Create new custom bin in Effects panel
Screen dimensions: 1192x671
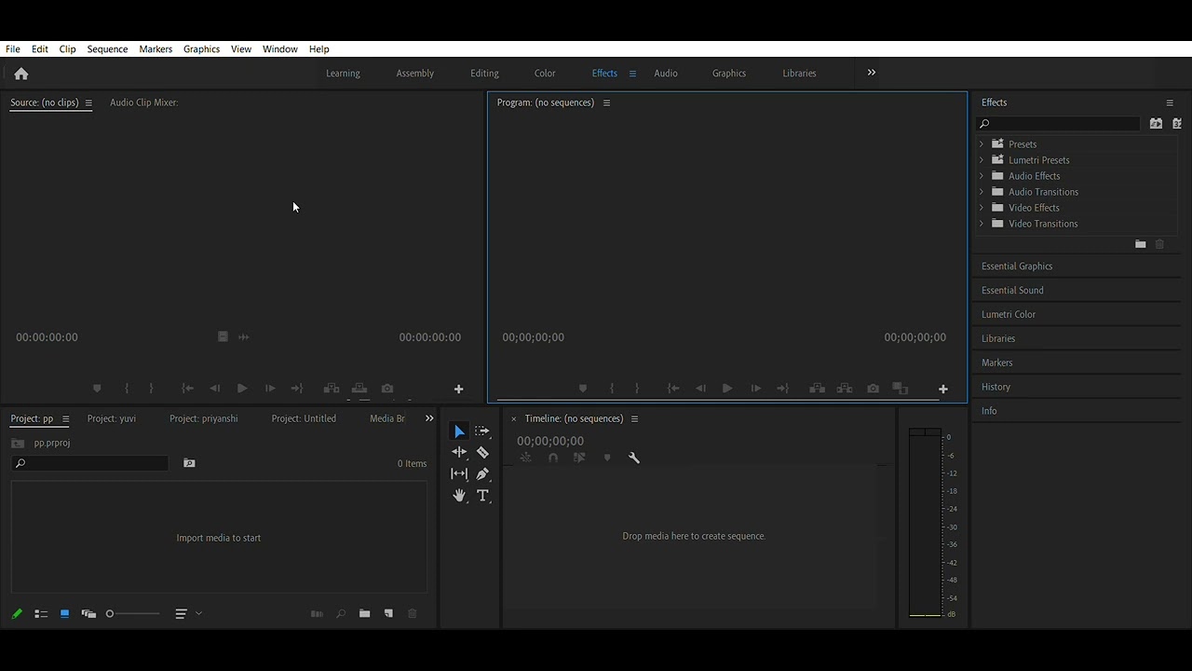[1140, 244]
